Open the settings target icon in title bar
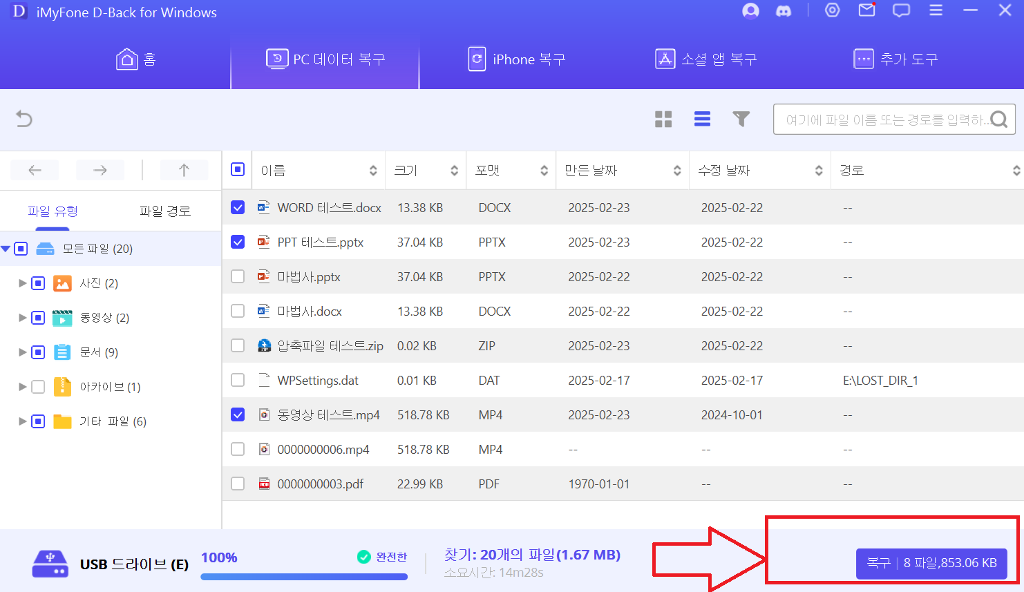 (833, 10)
